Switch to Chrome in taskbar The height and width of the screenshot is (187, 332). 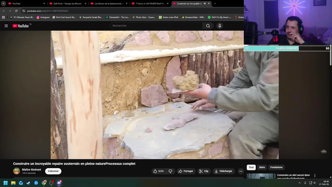pyautogui.click(x=44, y=183)
